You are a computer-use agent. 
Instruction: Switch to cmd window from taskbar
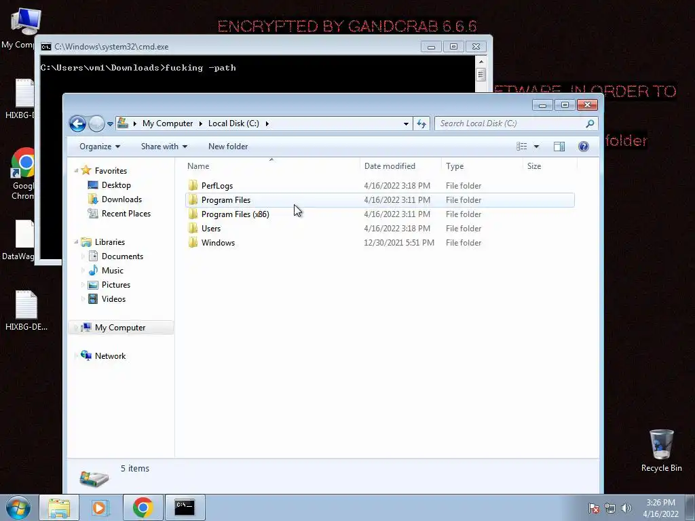(185, 507)
